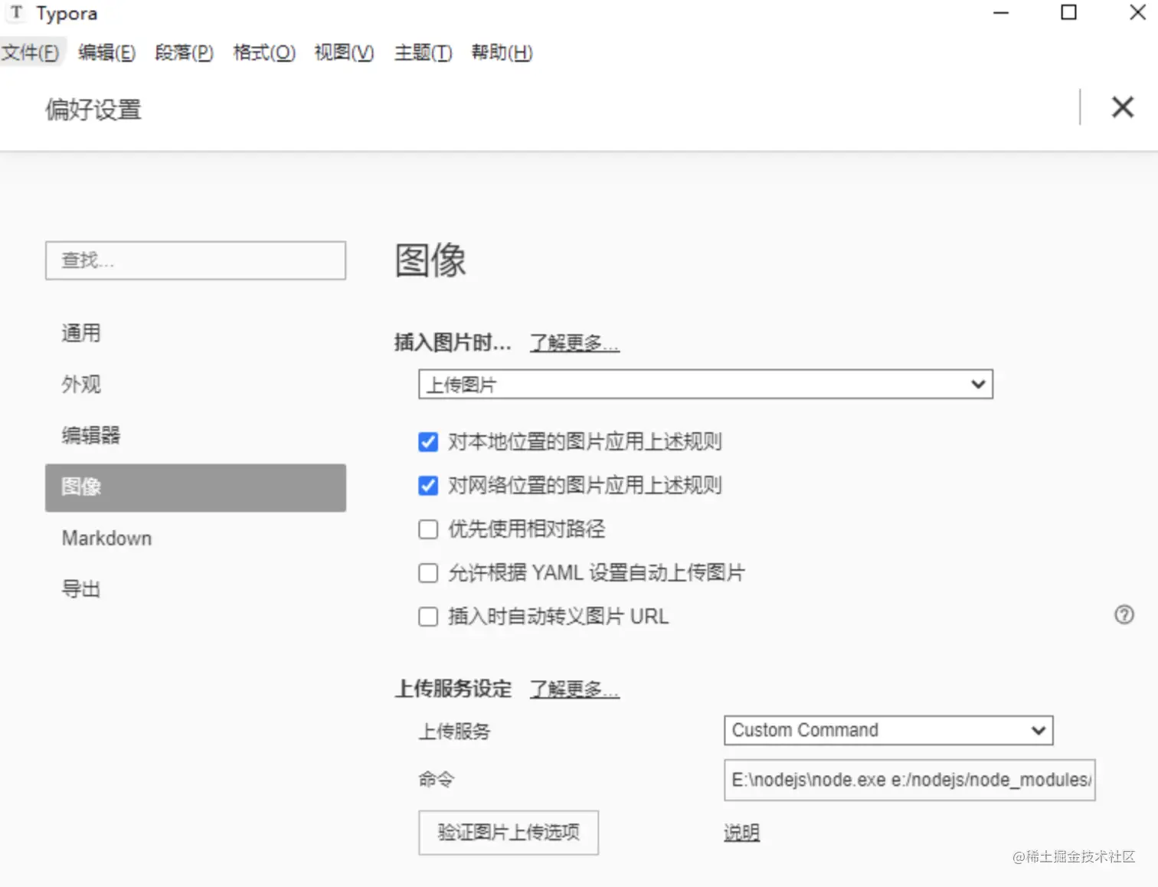Enable 允许根据 YAML 设置自动上传图片 checkbox
Screen dimensions: 1158x887
click(428, 573)
